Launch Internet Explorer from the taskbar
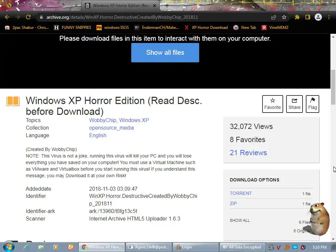The image size is (336, 252). pyautogui.click(x=26, y=247)
